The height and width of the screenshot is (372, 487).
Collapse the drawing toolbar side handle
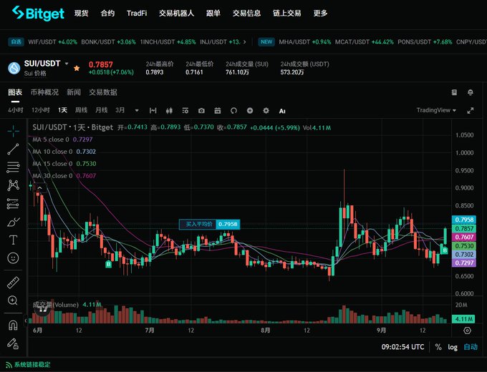point(26,320)
